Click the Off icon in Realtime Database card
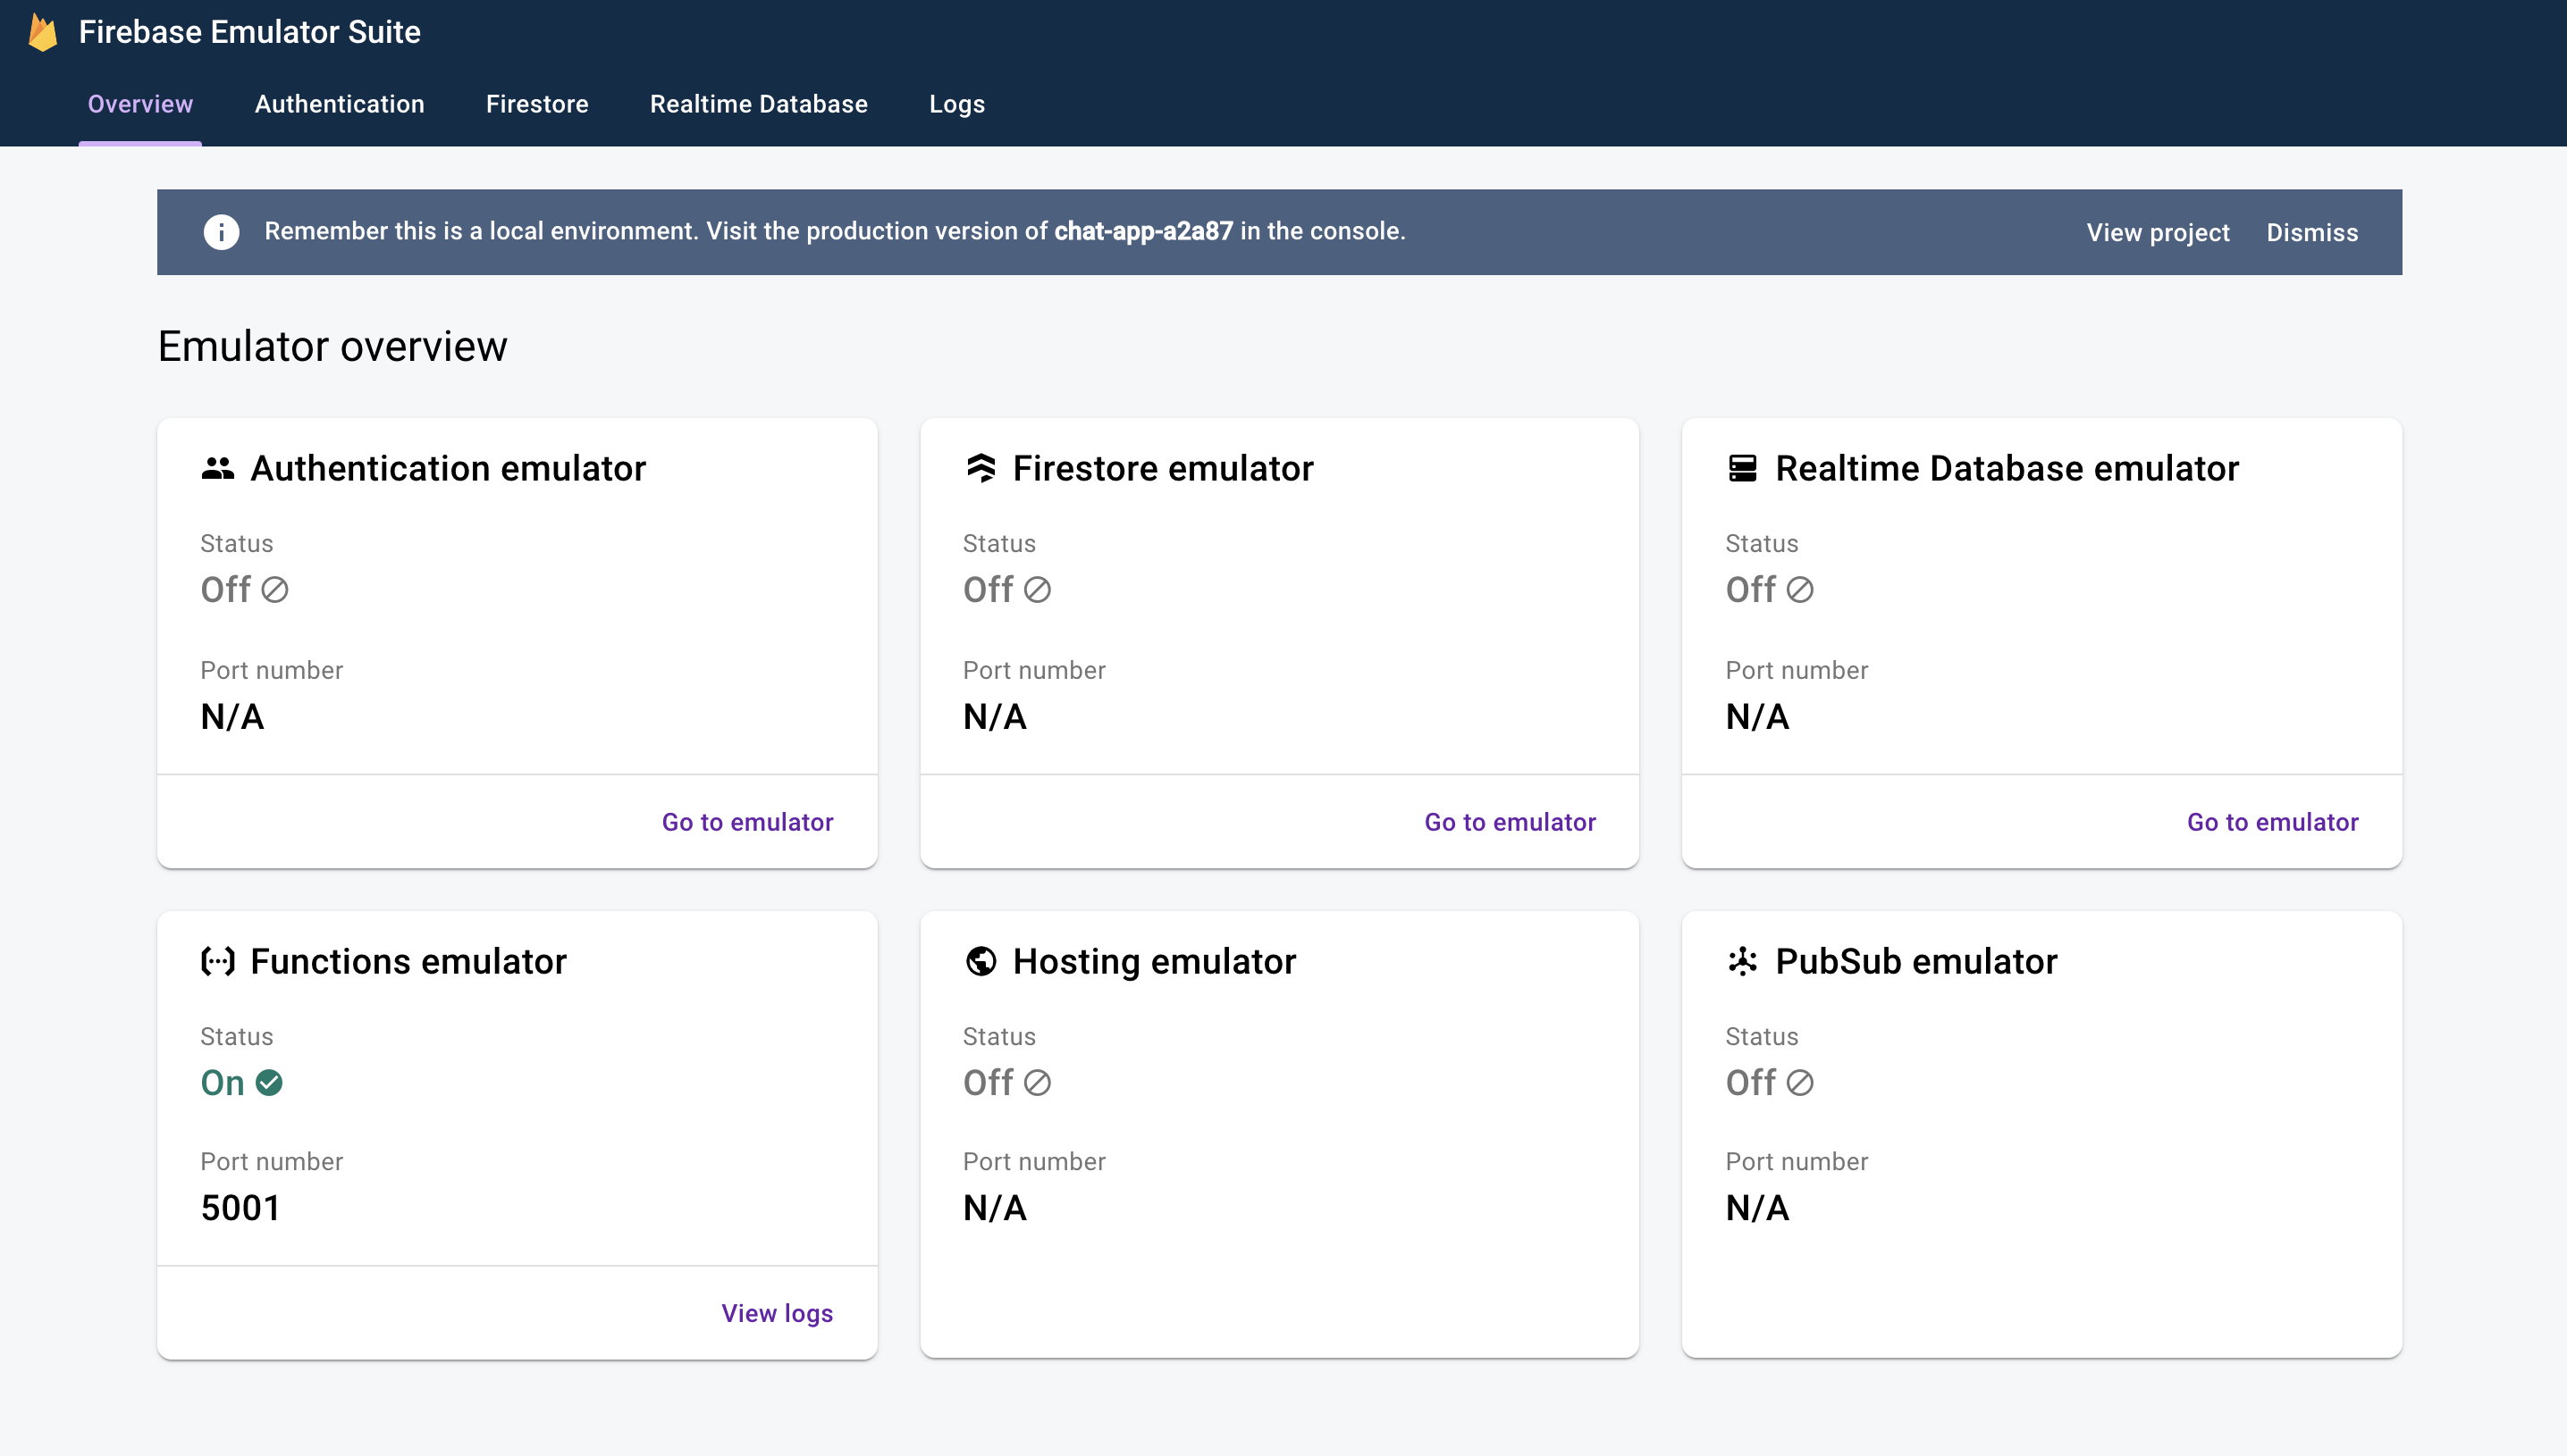This screenshot has width=2567, height=1456. pos(1800,590)
